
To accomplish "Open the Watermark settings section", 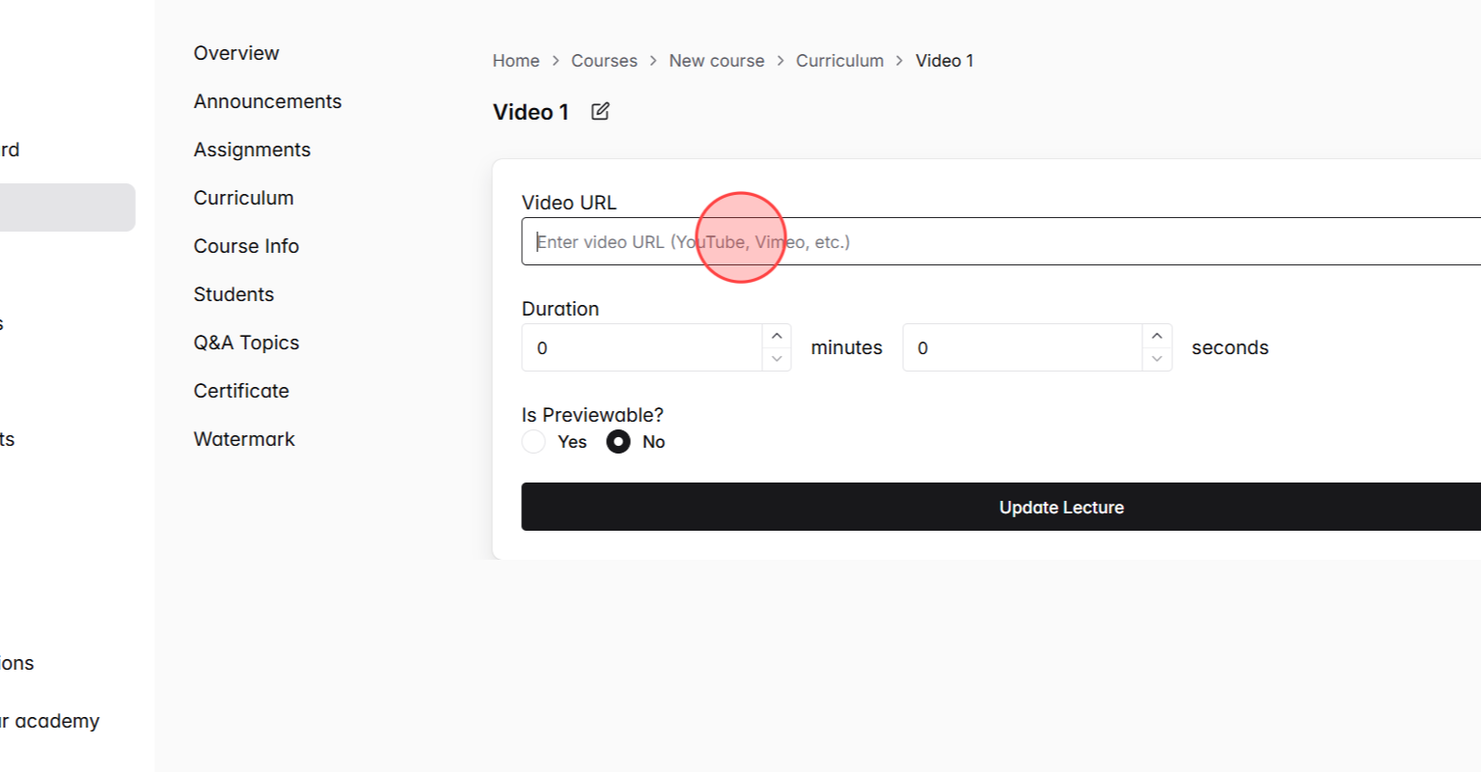I will click(x=244, y=438).
